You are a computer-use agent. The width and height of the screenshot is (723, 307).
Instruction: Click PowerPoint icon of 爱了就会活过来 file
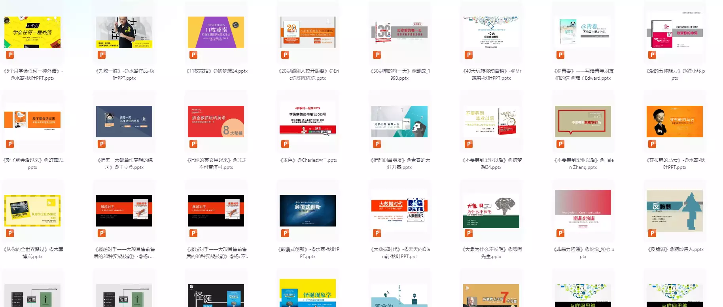[x=10, y=144]
